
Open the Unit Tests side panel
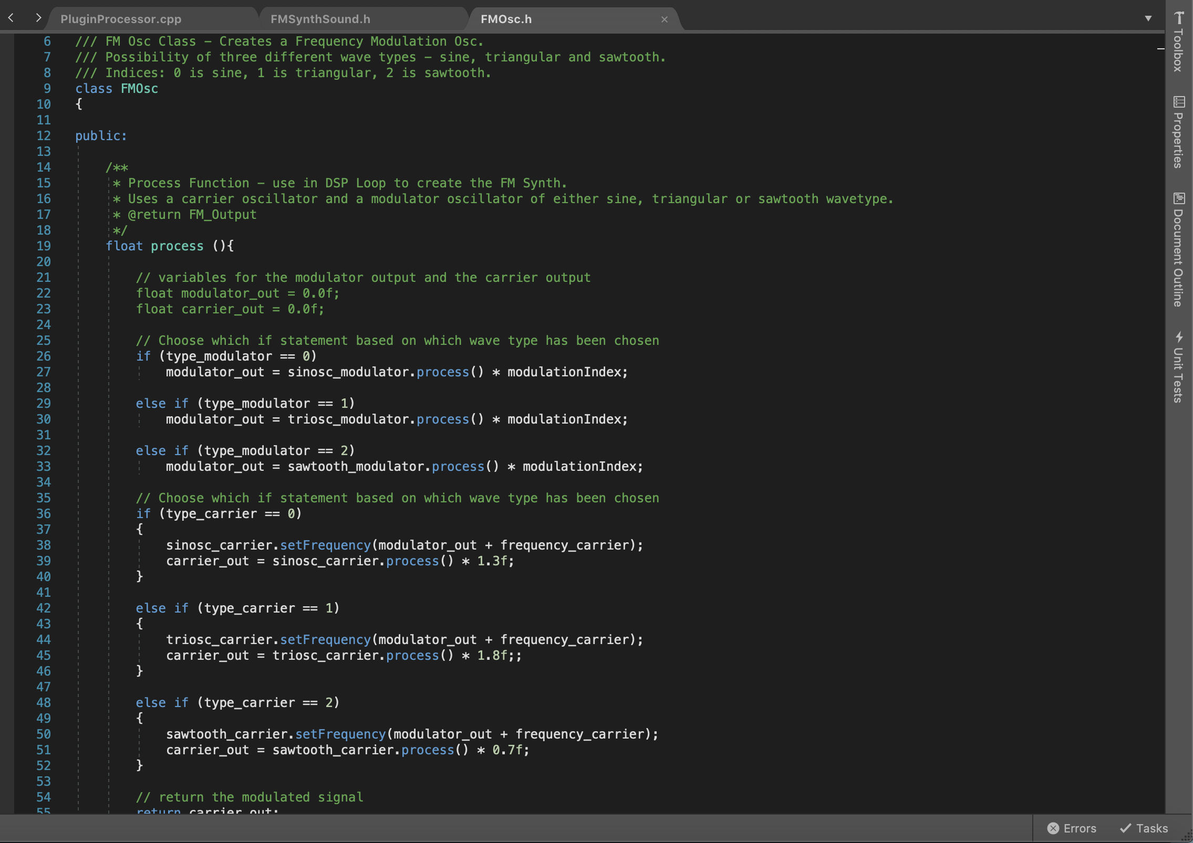tap(1179, 367)
